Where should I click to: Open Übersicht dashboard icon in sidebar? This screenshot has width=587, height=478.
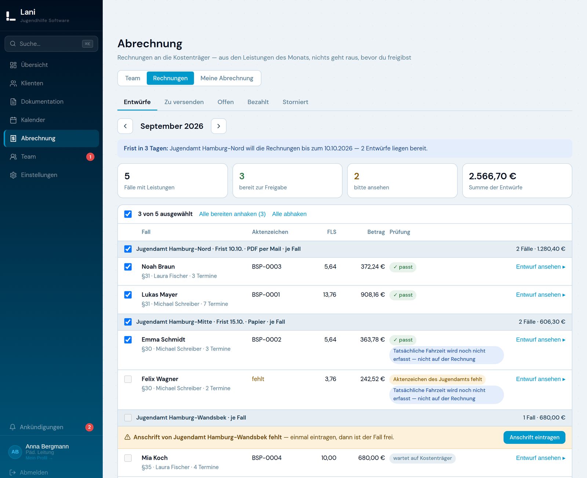click(x=13, y=65)
